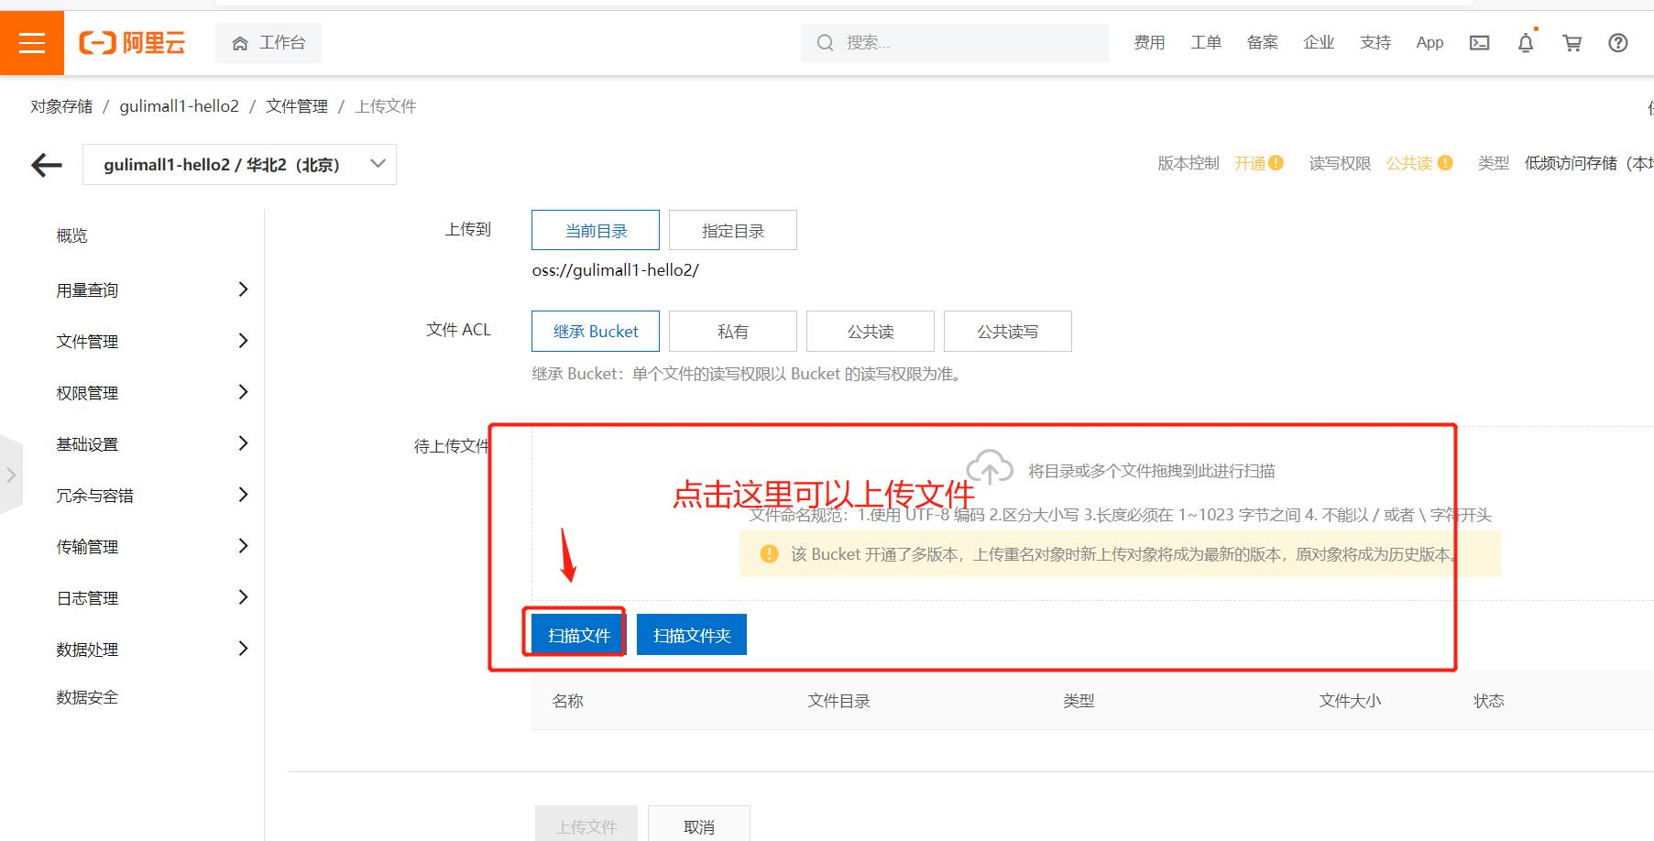Expand 权限管理 sidebar section
Image resolution: width=1654 pixels, height=841 pixels.
153,393
